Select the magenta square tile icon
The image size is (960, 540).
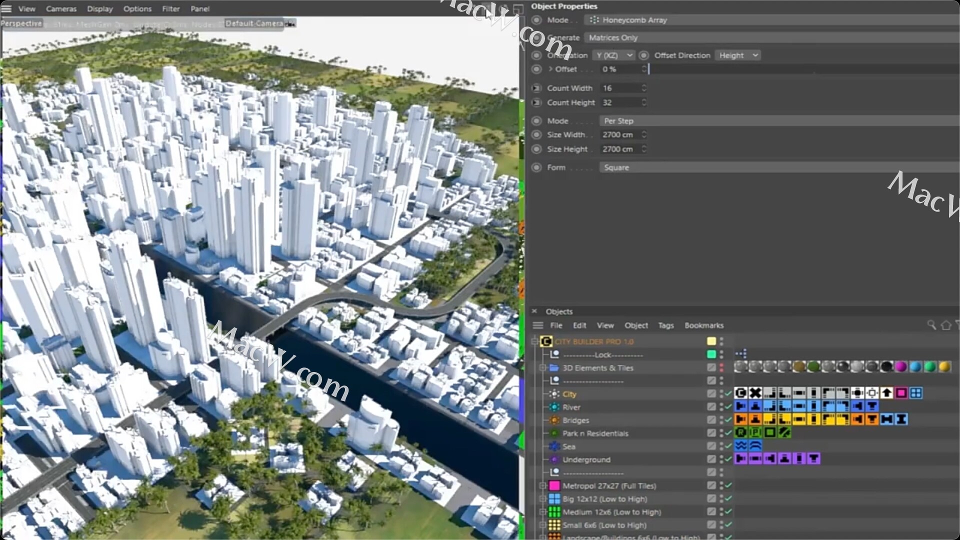901,393
